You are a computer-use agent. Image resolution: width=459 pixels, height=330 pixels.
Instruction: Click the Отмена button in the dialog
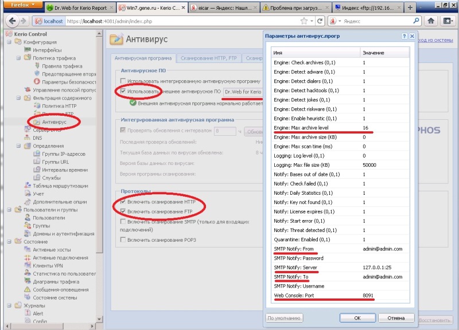click(x=396, y=317)
